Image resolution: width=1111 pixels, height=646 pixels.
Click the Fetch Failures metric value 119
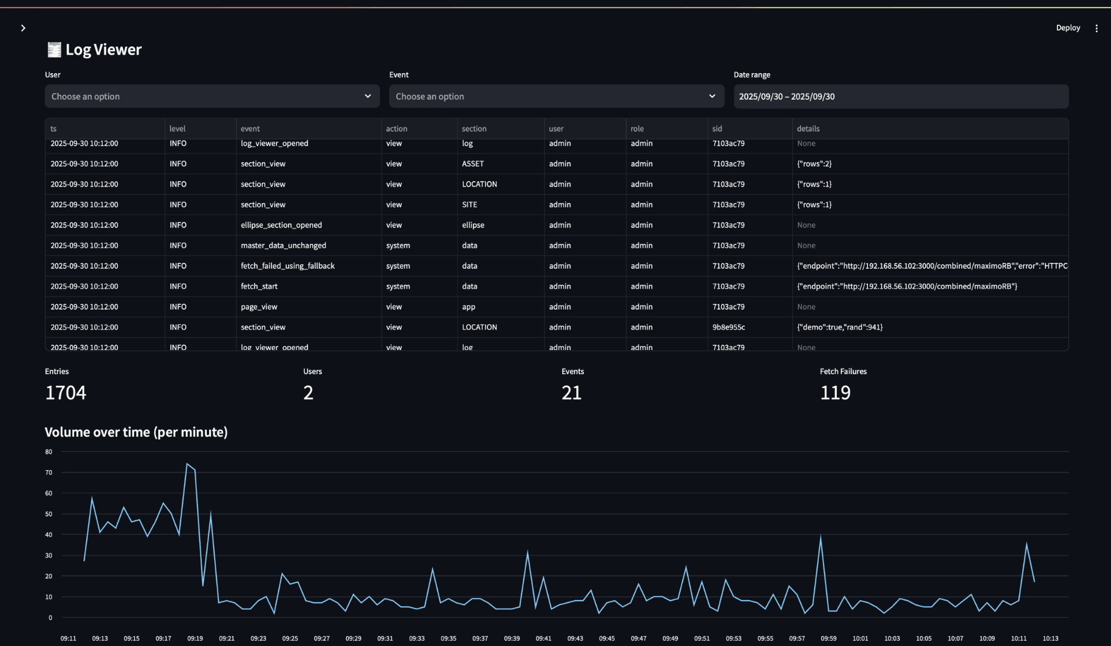(x=835, y=393)
